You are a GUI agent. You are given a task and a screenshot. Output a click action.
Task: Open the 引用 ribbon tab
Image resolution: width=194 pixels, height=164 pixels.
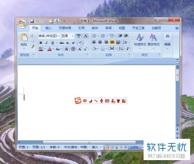(x=81, y=28)
